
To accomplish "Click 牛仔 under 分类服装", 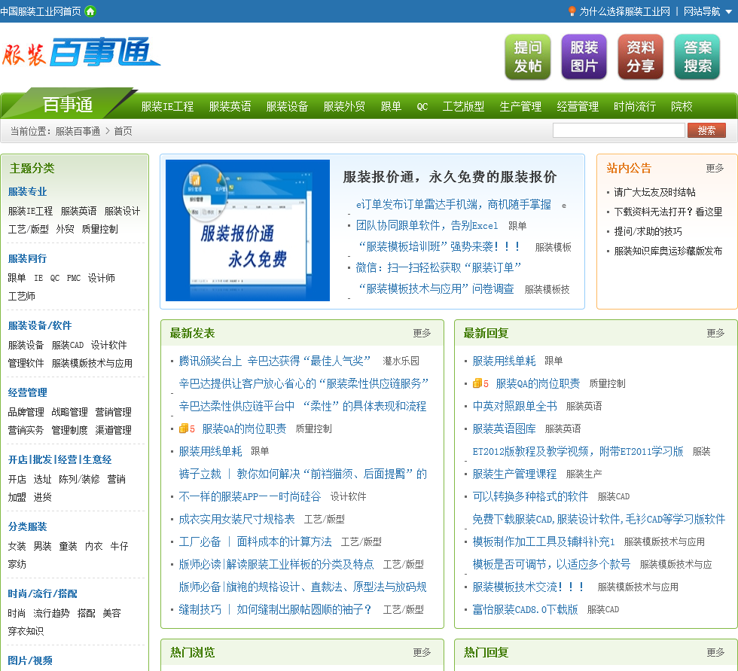I will (x=119, y=546).
